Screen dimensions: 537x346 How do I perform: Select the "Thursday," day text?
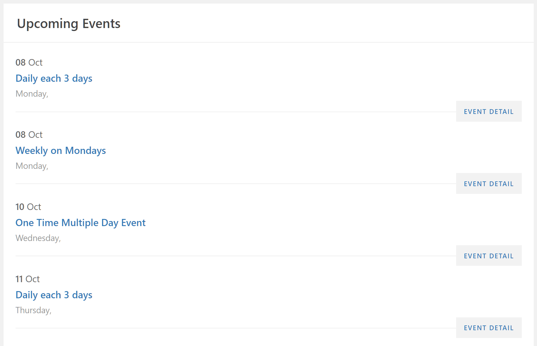(x=33, y=311)
